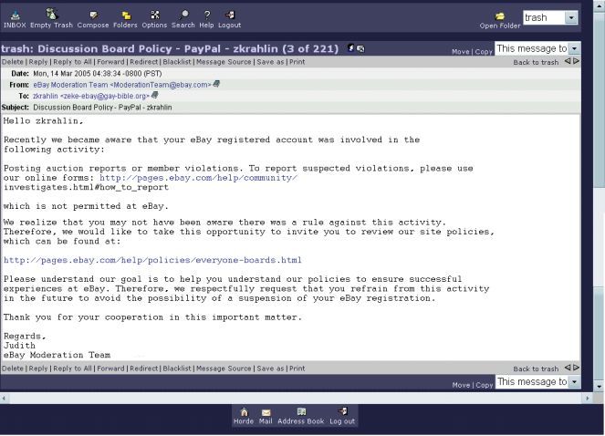Screen dimensions: 605x436
Task: Click the Open Folder icon
Action: click(x=499, y=17)
